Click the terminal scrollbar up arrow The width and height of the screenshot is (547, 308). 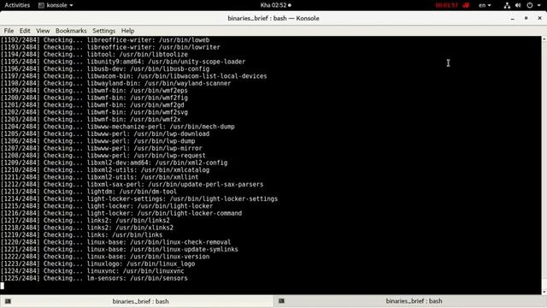point(544,38)
